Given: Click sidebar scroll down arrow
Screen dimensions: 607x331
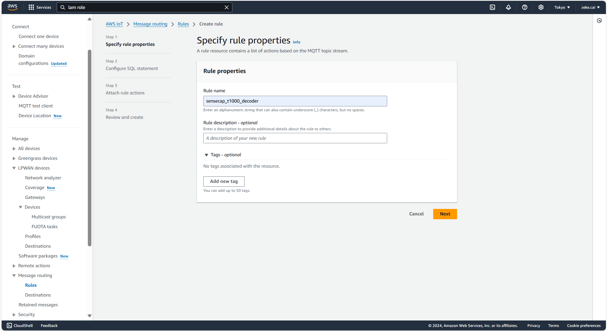Looking at the screenshot, I should pos(89,316).
